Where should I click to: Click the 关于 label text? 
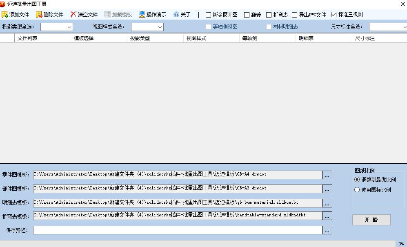click(x=186, y=15)
